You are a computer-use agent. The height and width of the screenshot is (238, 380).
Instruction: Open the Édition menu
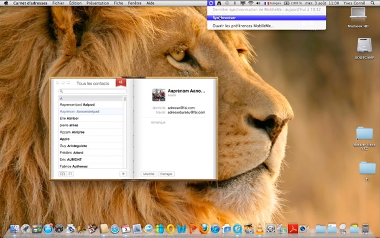[x=75, y=3]
